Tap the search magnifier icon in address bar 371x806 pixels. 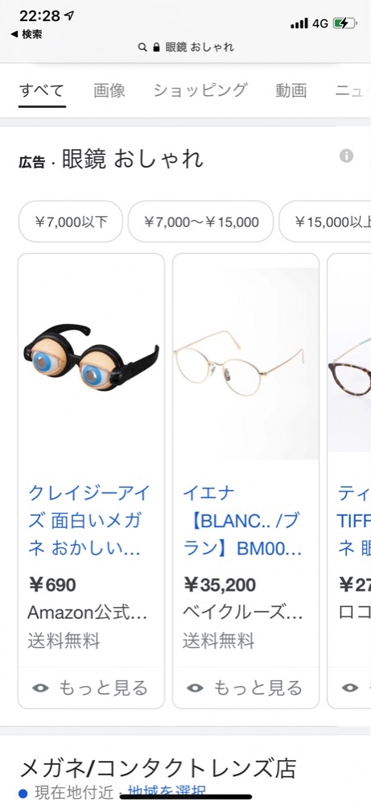[142, 48]
